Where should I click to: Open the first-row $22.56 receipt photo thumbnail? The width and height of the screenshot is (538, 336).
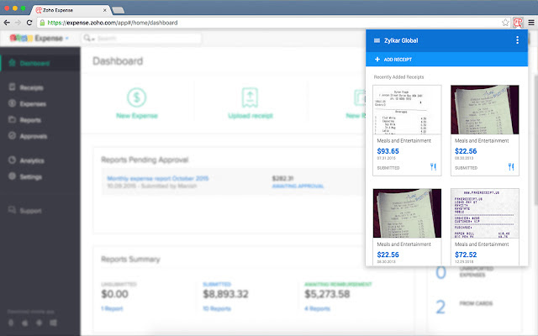click(x=484, y=110)
